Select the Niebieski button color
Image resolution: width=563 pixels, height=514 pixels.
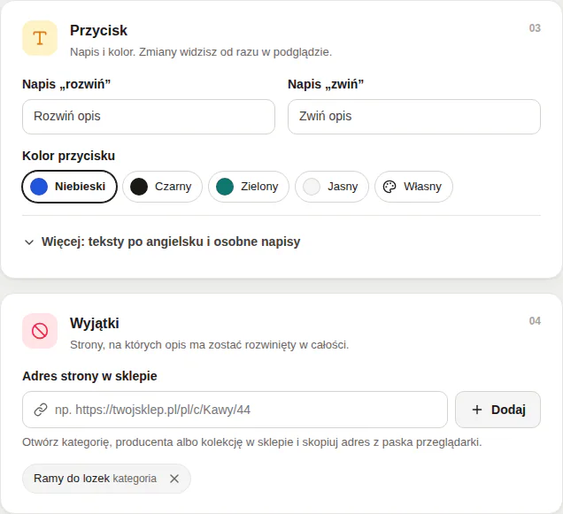coord(70,187)
